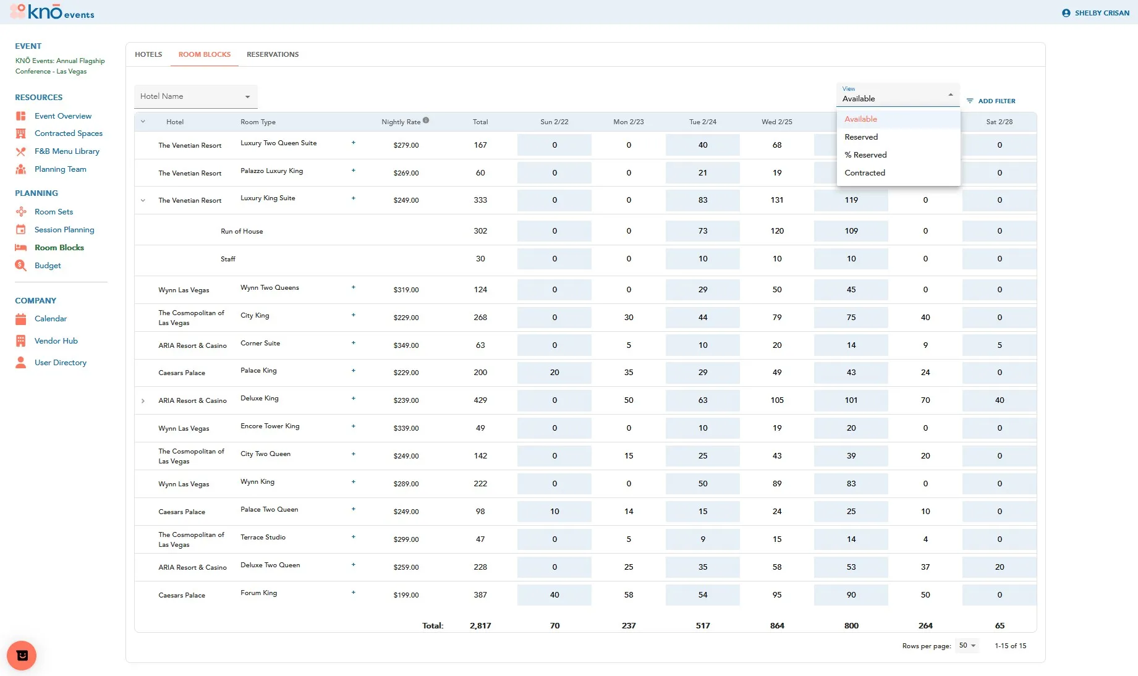Collapse the Luxury King Suite row
Viewport: 1138px width, 676px height.
tap(143, 200)
